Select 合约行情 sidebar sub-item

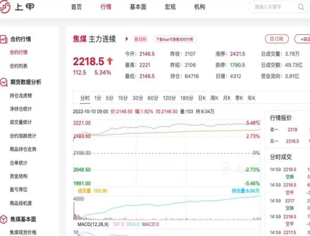(x=19, y=53)
